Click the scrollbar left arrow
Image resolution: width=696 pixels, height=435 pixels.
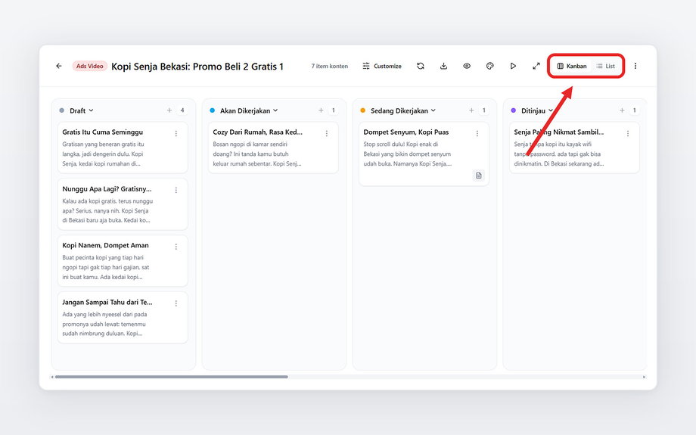[x=52, y=377]
